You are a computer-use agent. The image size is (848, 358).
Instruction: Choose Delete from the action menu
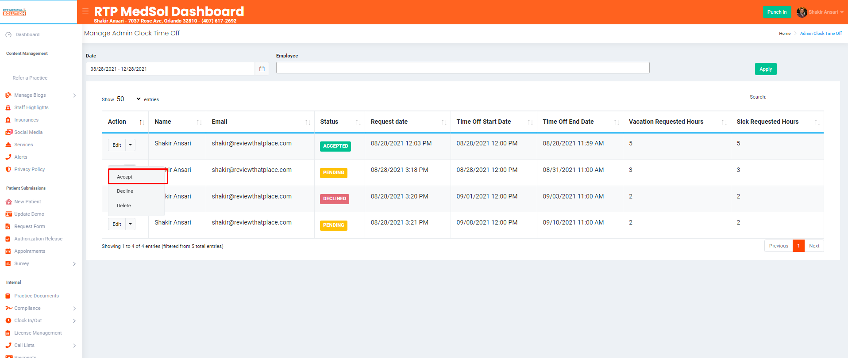[136, 206]
